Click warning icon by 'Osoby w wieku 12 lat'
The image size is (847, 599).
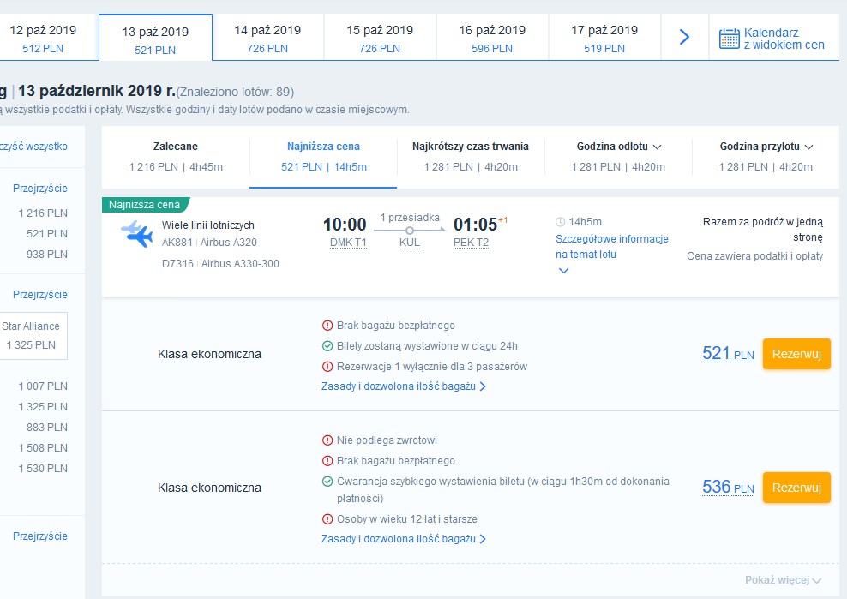pos(327,519)
